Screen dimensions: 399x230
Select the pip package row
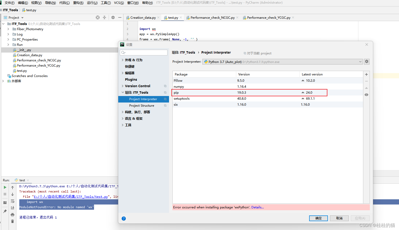click(x=268, y=93)
